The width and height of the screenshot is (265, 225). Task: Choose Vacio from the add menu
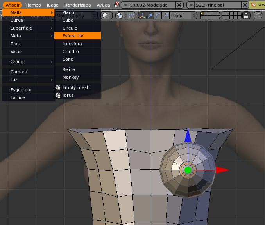click(x=28, y=51)
